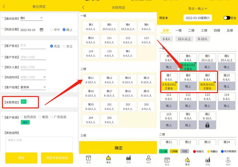This screenshot has height=167, width=238.
Task: Show more customer sources with 更多
Action: click(x=25, y=122)
